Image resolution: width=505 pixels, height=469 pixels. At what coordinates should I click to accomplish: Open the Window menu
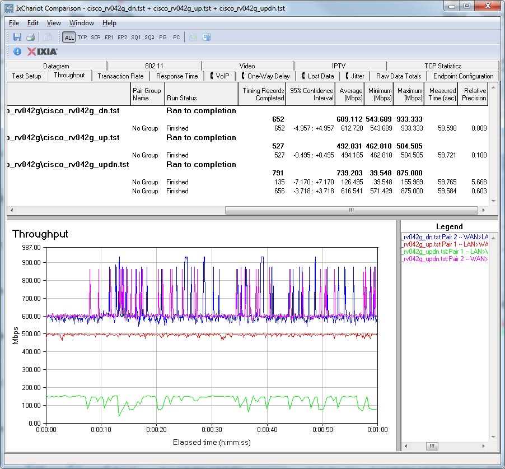[82, 23]
